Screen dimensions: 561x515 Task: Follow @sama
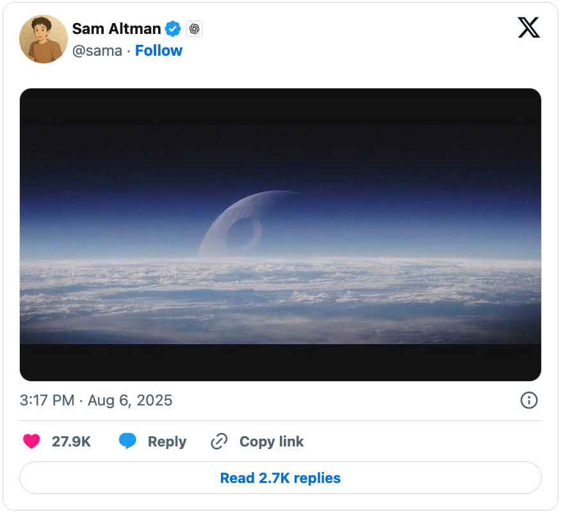click(x=159, y=50)
